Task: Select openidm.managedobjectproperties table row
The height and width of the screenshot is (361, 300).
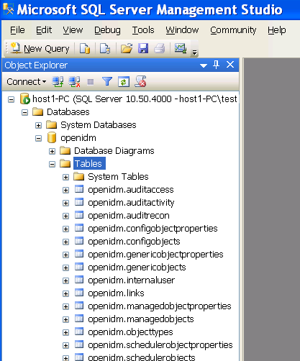Action: pyautogui.click(x=160, y=306)
